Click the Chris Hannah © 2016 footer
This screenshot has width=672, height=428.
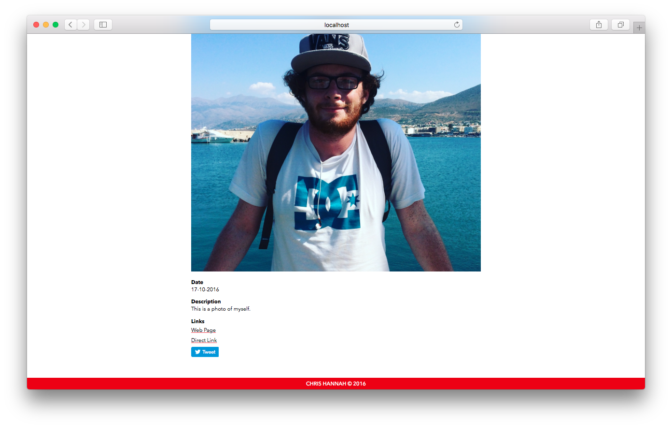[336, 384]
